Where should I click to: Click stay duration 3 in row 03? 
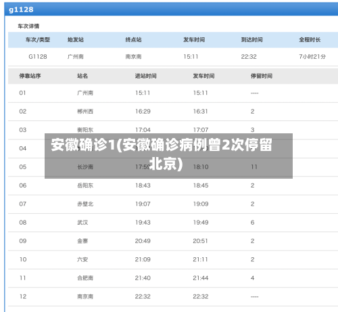point(252,130)
